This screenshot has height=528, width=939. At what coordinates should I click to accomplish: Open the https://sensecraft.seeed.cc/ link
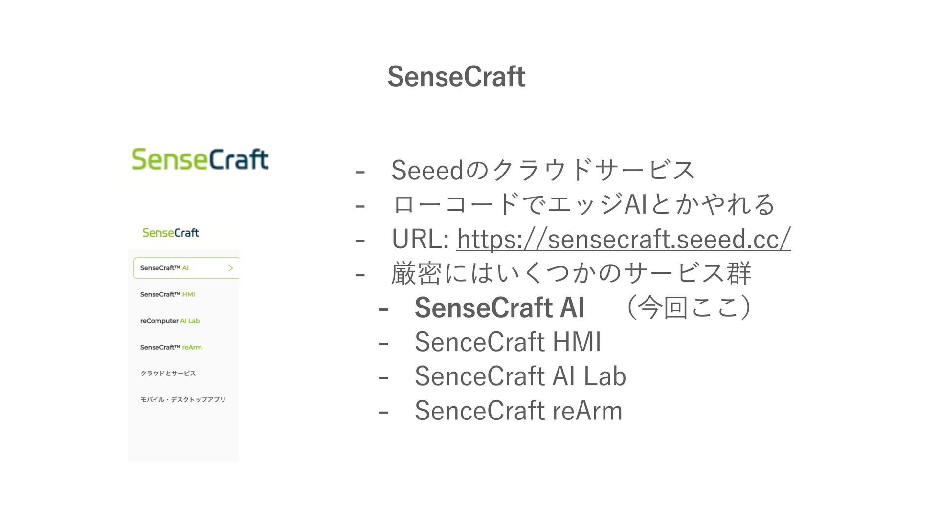click(624, 239)
